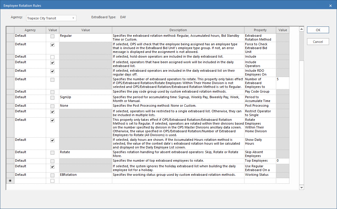Toggle Show Daily Hours checkbox

(x=53, y=141)
